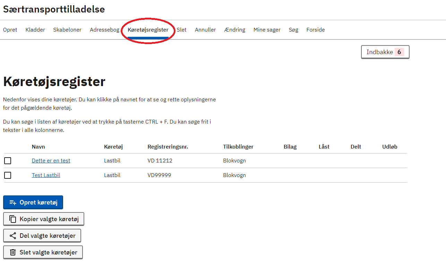Open the Opret tab
Image resolution: width=446 pixels, height=277 pixels.
[x=10, y=30]
